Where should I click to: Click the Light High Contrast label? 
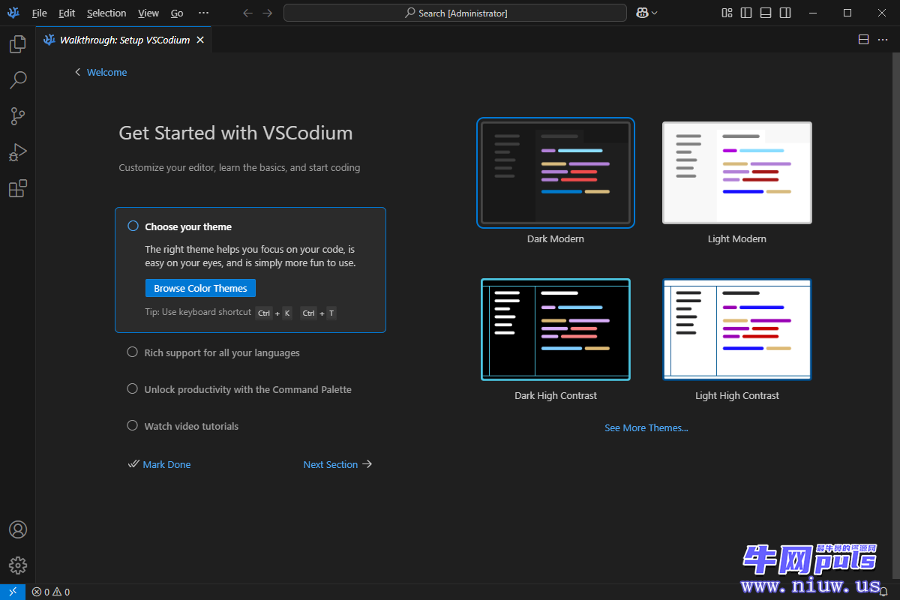(x=737, y=395)
